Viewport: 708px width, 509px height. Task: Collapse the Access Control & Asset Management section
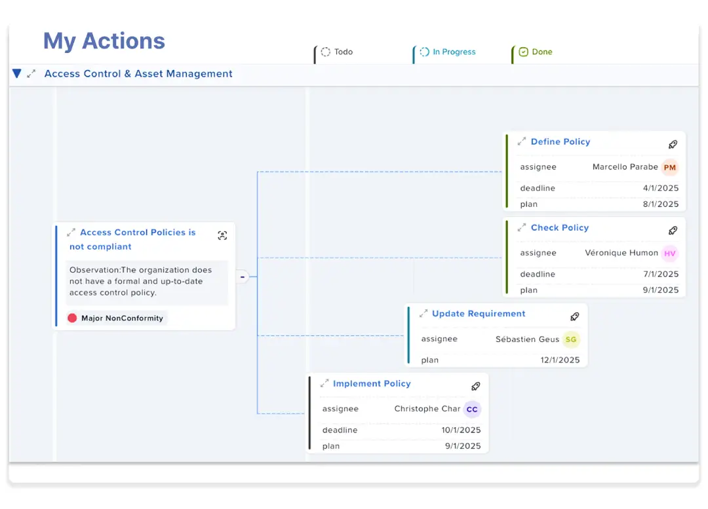(17, 74)
